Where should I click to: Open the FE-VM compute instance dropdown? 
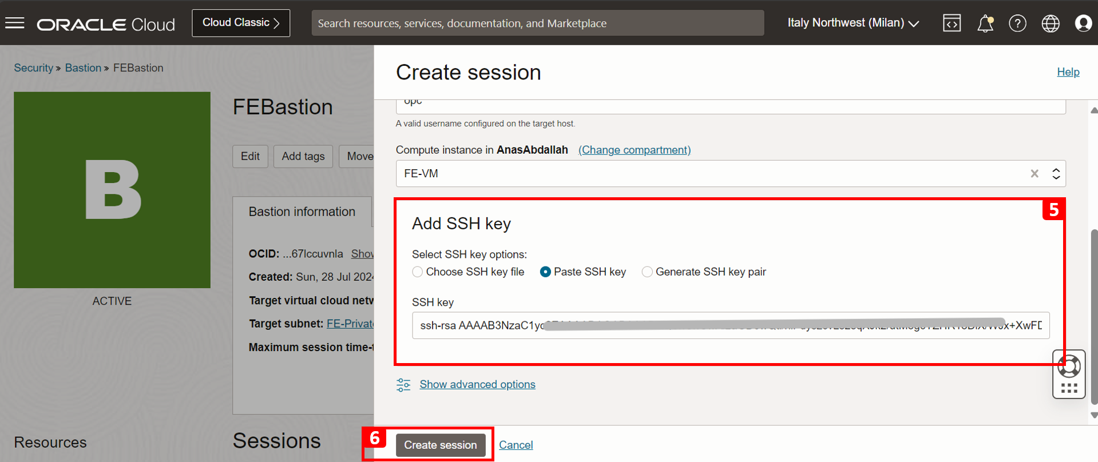[x=731, y=174]
